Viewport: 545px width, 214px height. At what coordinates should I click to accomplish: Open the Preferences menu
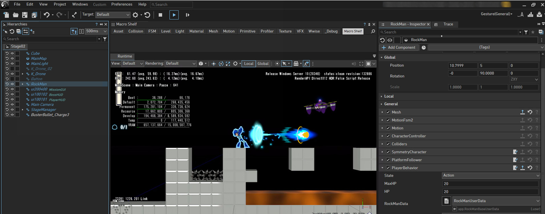(121, 4)
